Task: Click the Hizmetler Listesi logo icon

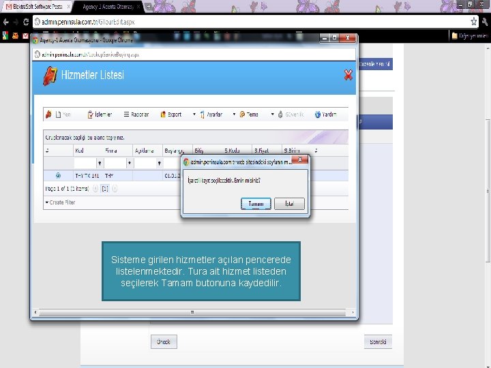Action: (50, 76)
